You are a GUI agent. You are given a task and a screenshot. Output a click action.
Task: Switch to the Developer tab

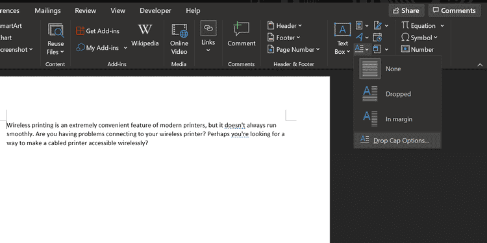point(155,10)
